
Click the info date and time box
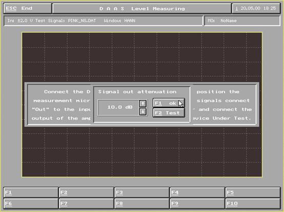tap(256, 8)
